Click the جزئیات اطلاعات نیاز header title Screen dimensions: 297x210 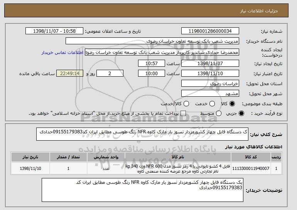coord(259,11)
